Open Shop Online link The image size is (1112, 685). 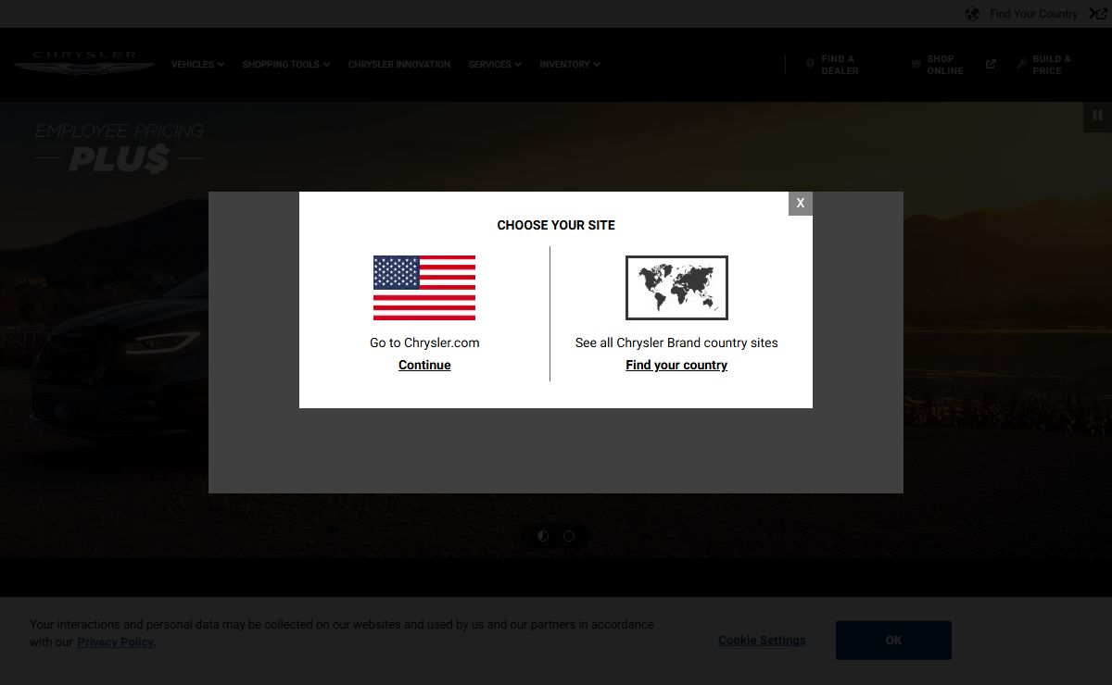pyautogui.click(x=945, y=65)
